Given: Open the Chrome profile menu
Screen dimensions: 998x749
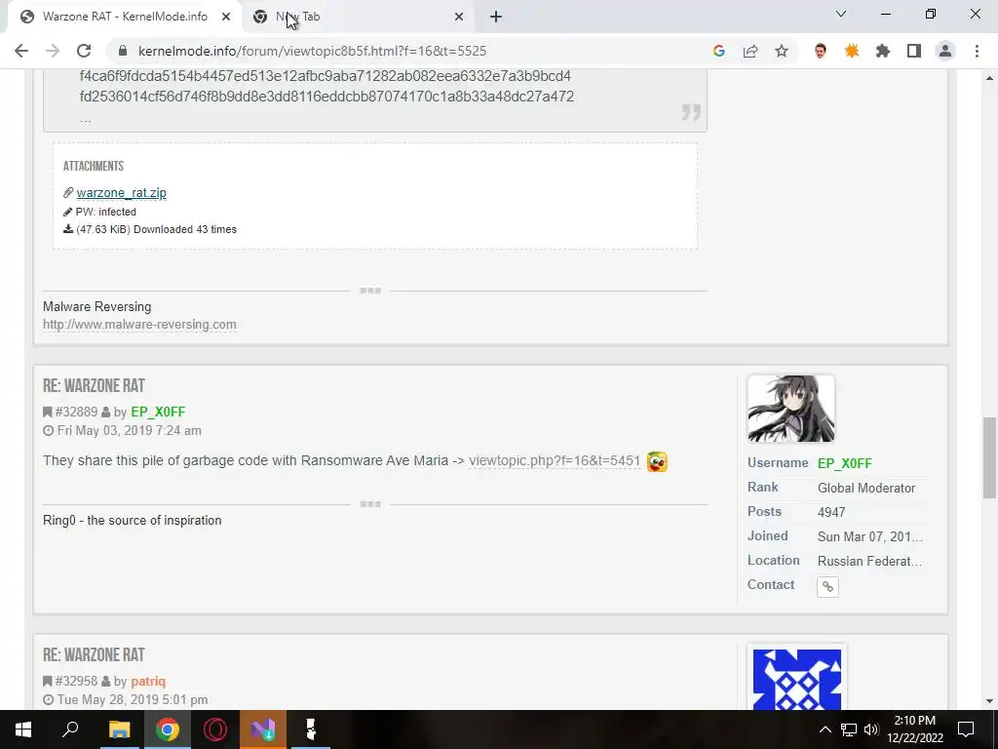Looking at the screenshot, I should pyautogui.click(x=945, y=51).
